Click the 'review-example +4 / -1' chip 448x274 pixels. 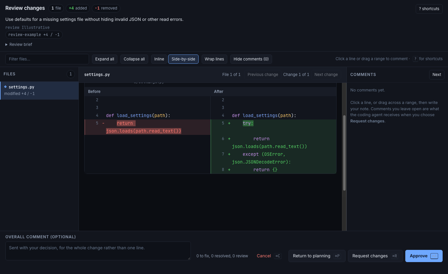(34, 35)
